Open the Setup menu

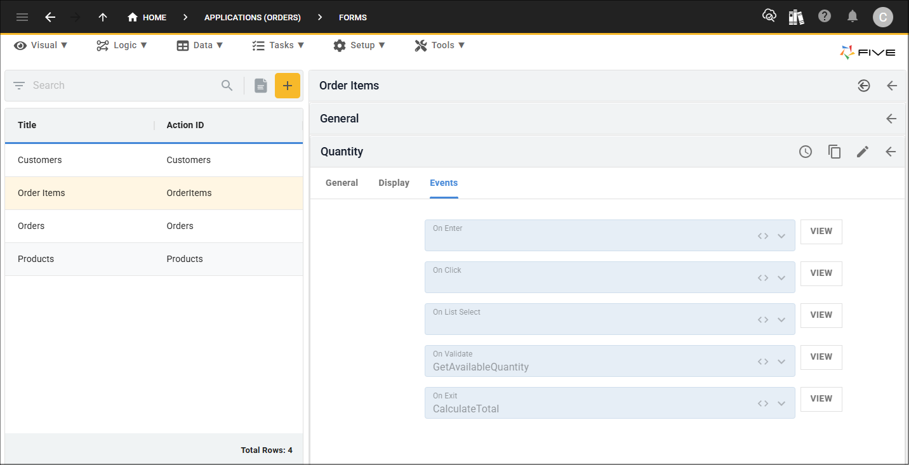[359, 45]
